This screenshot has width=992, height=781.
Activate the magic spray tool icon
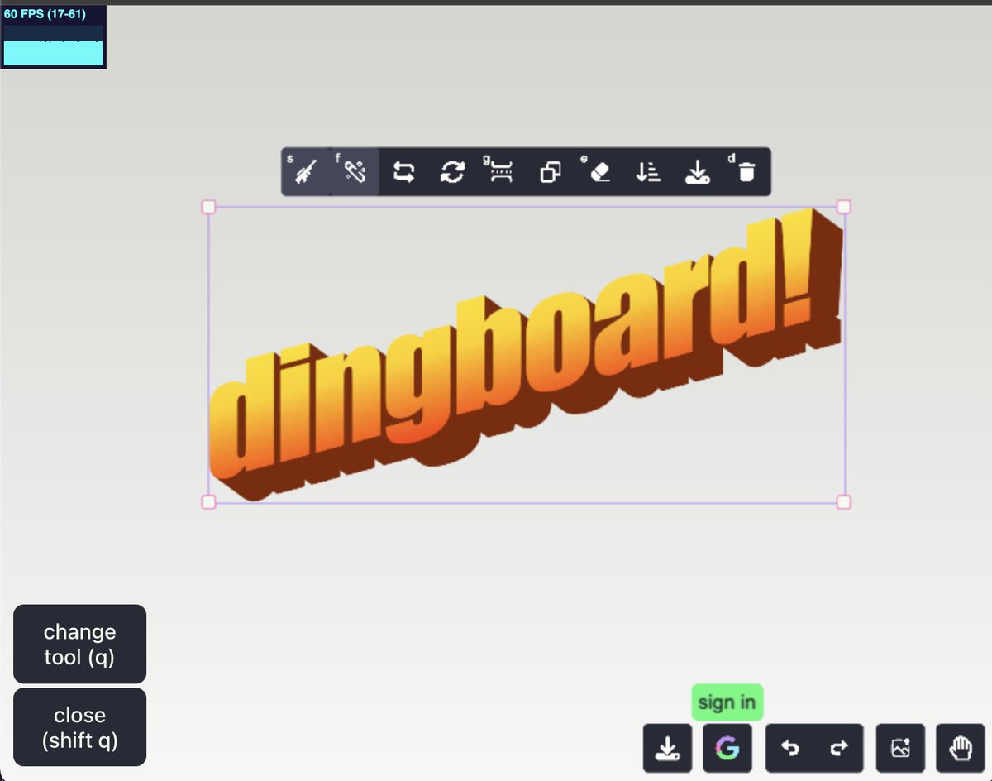coord(355,172)
